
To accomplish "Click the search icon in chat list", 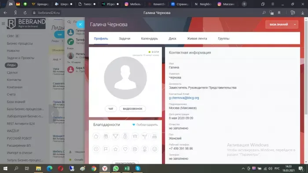I will [x=69, y=22].
